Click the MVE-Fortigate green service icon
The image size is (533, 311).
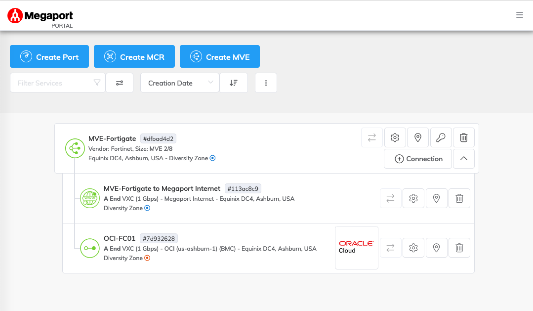[75, 148]
